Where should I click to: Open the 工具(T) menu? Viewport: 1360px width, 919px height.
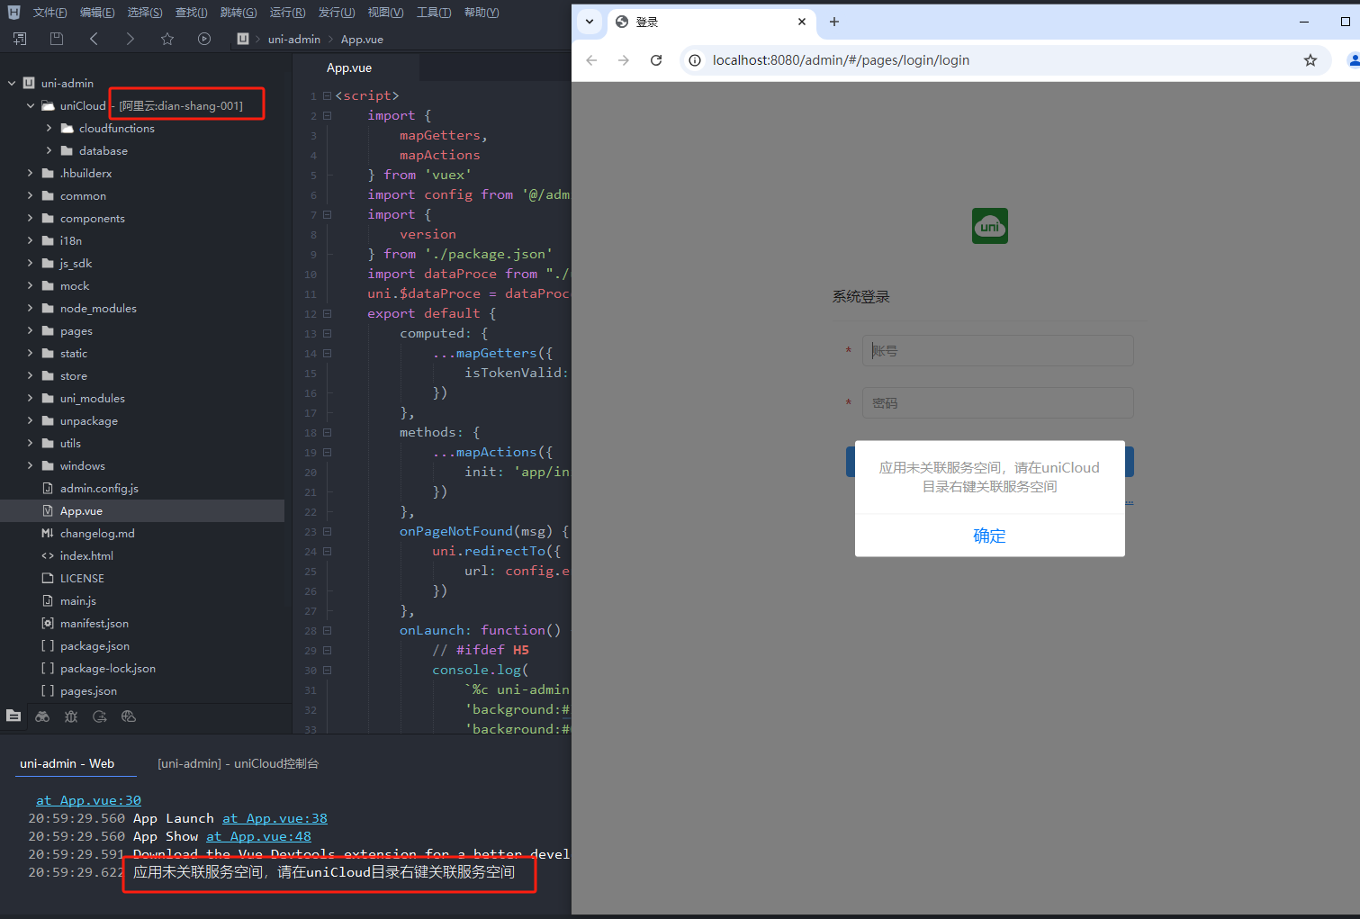click(434, 13)
